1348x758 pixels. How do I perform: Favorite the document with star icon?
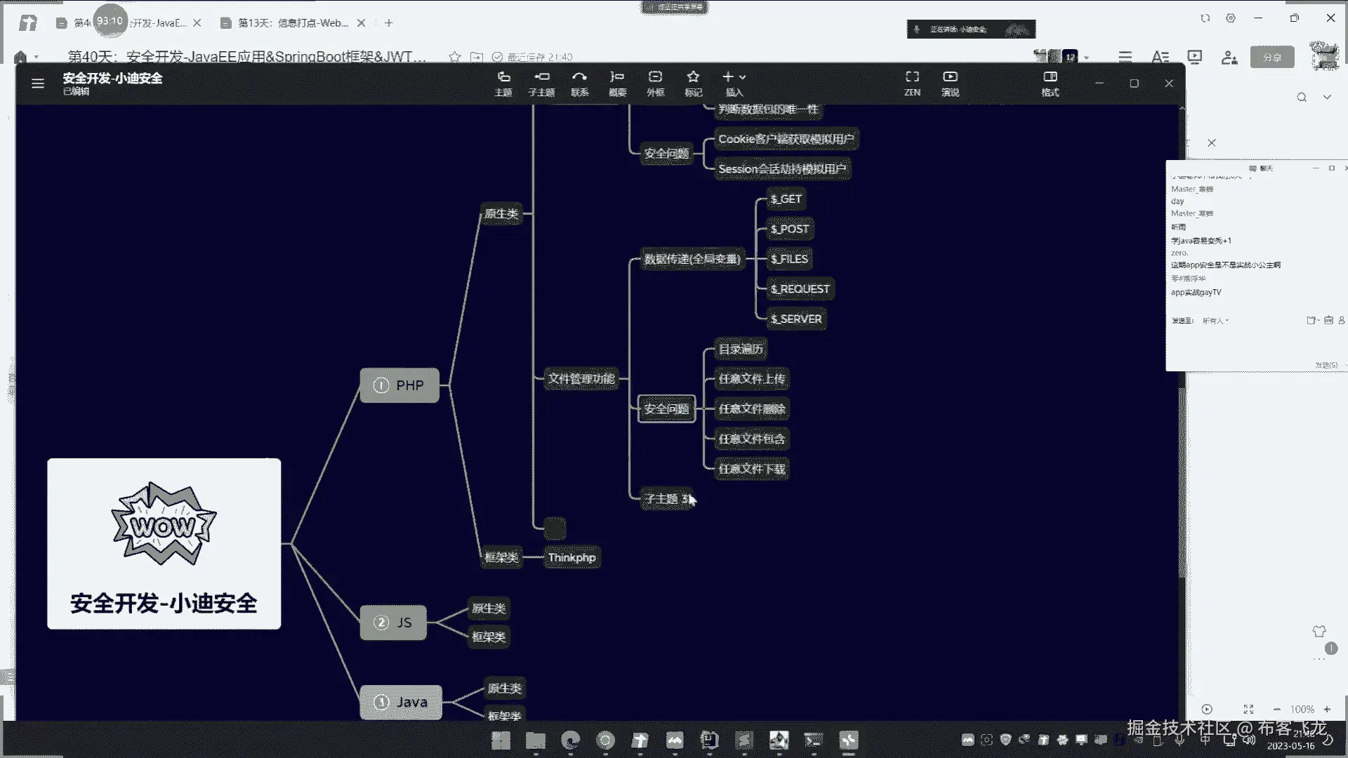tap(455, 57)
